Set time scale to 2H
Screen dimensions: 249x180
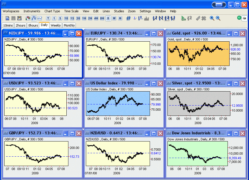pyautogui.click(x=90, y=18)
